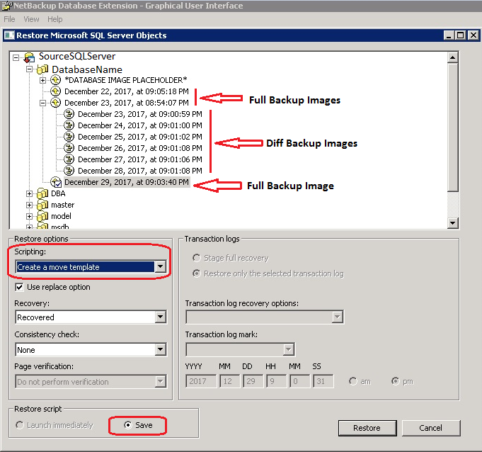The height and width of the screenshot is (452, 482).
Task: Select December 22, 2017 at 09:05:18 PM
Action: (x=127, y=91)
